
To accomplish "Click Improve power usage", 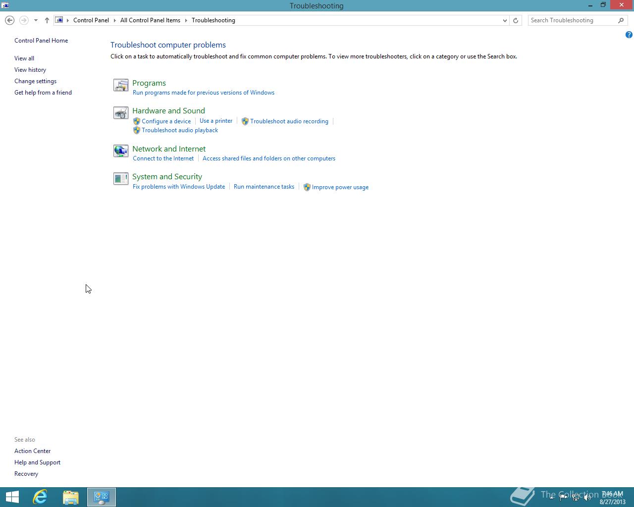I will (340, 187).
